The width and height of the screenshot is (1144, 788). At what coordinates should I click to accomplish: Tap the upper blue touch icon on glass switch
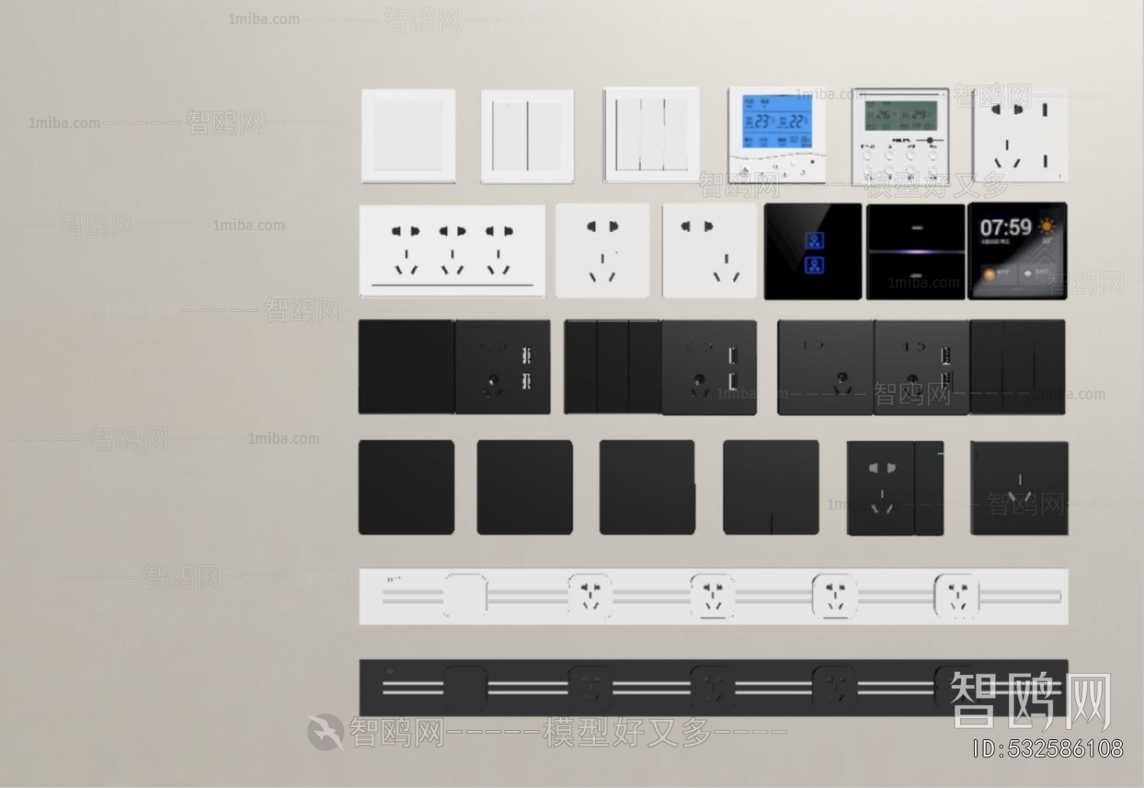point(815,240)
